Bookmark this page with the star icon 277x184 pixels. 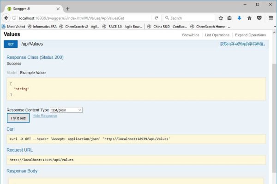[x=221, y=18]
